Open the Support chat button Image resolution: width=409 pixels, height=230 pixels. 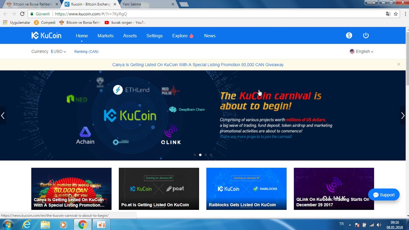point(384,195)
